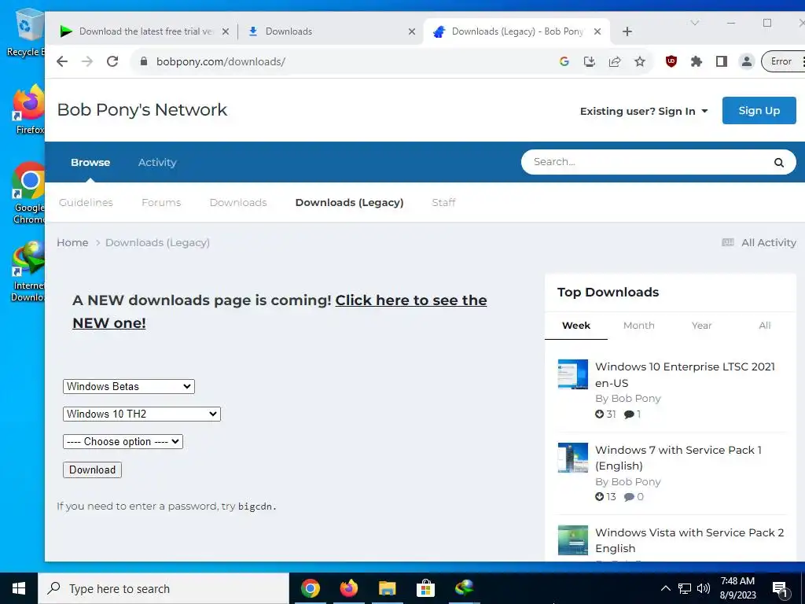The image size is (805, 604).
Task: Open Windows Vista with Service Pack 2 link
Action: click(689, 540)
